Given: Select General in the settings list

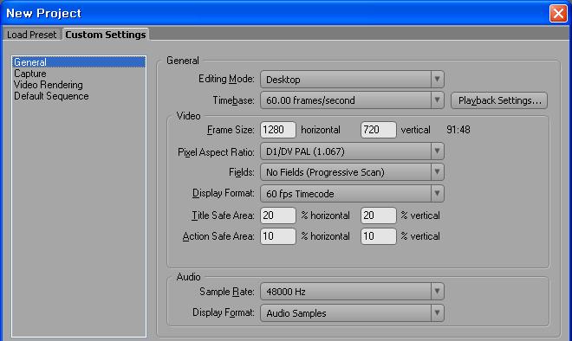Looking at the screenshot, I should pyautogui.click(x=79, y=62).
